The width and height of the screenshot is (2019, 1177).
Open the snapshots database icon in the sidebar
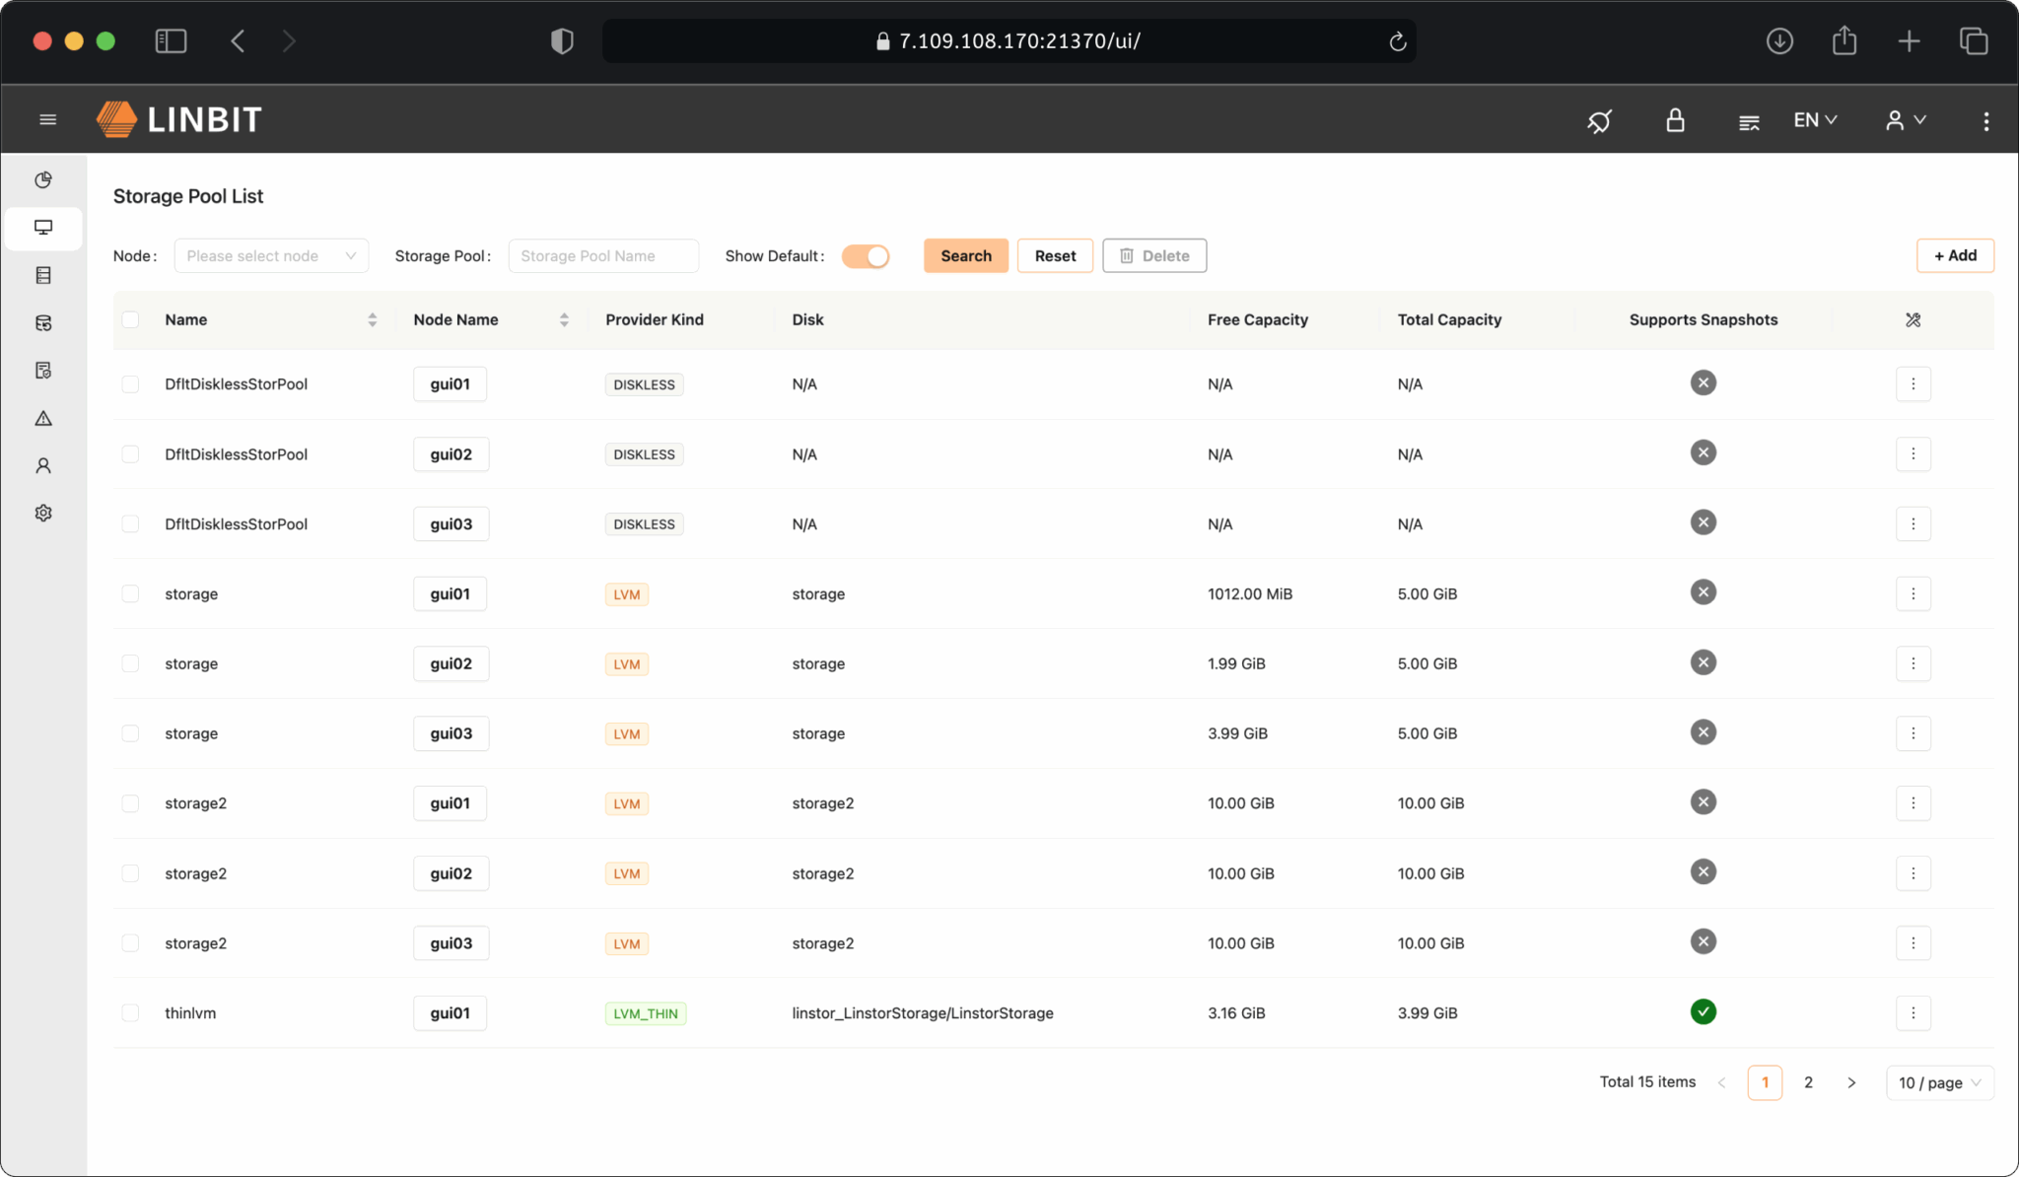coord(43,322)
